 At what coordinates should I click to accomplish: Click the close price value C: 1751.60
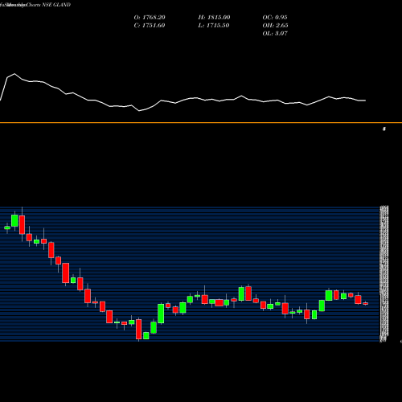[150, 26]
